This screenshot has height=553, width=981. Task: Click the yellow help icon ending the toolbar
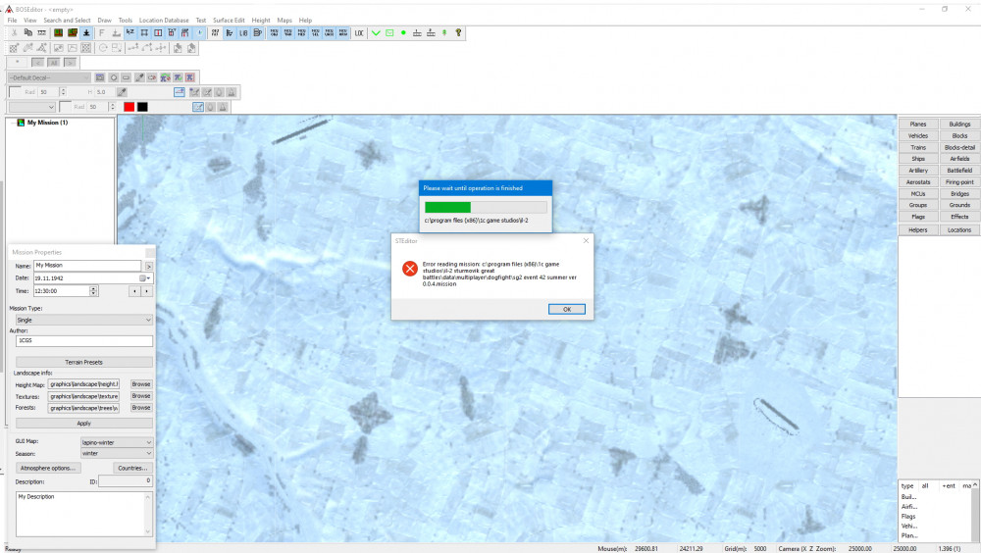pos(458,33)
